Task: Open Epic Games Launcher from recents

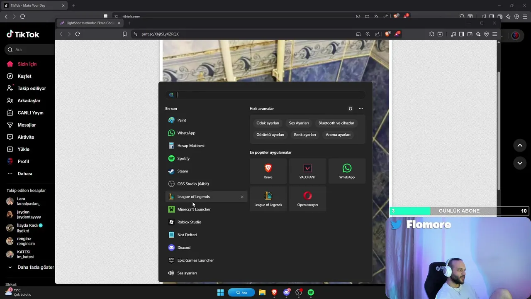Action: pyautogui.click(x=206, y=260)
